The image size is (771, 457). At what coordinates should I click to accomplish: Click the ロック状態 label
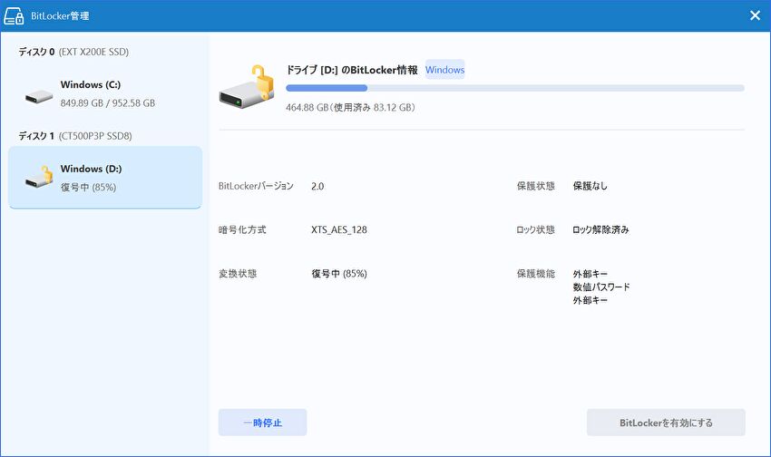(535, 229)
